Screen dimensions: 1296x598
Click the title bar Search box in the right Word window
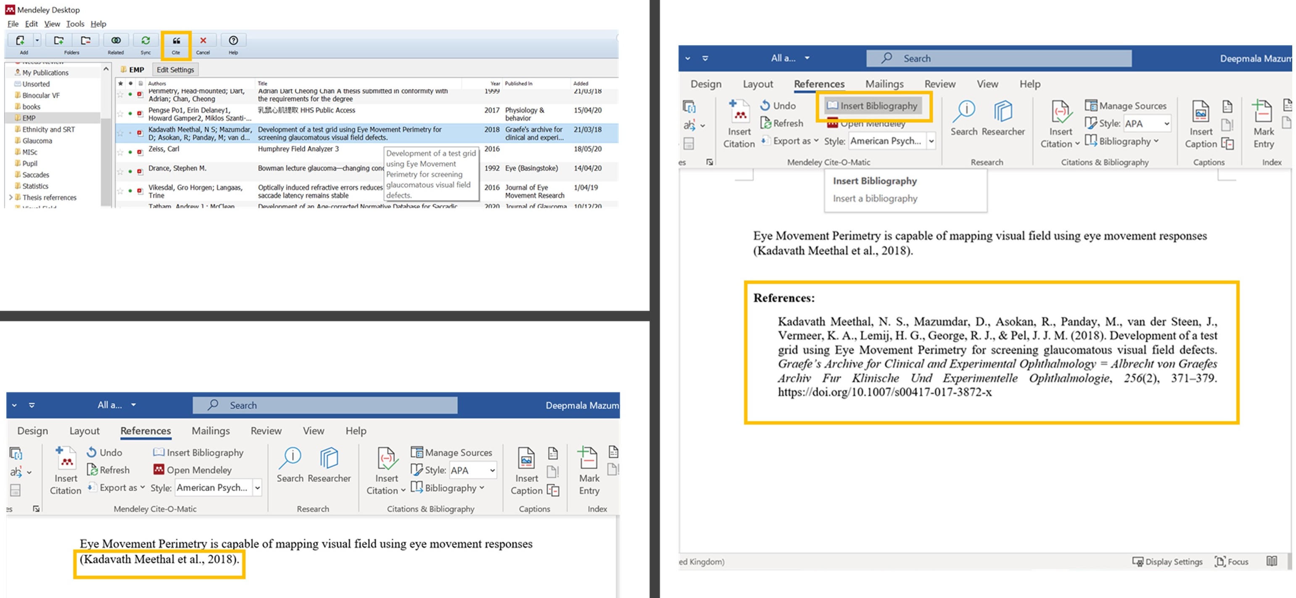tap(999, 58)
